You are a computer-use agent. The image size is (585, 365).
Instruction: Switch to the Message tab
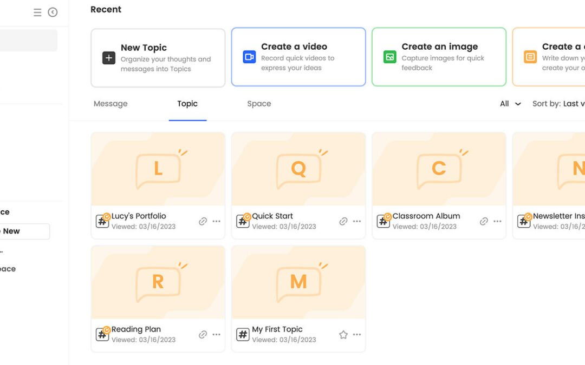(x=110, y=104)
